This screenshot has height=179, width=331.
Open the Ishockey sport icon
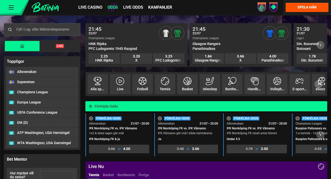(210, 84)
